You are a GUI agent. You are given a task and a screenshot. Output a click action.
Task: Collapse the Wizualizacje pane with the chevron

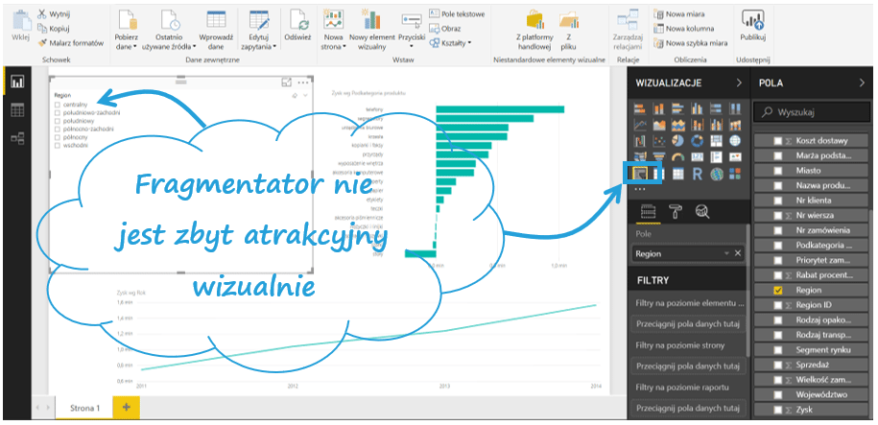tap(738, 83)
